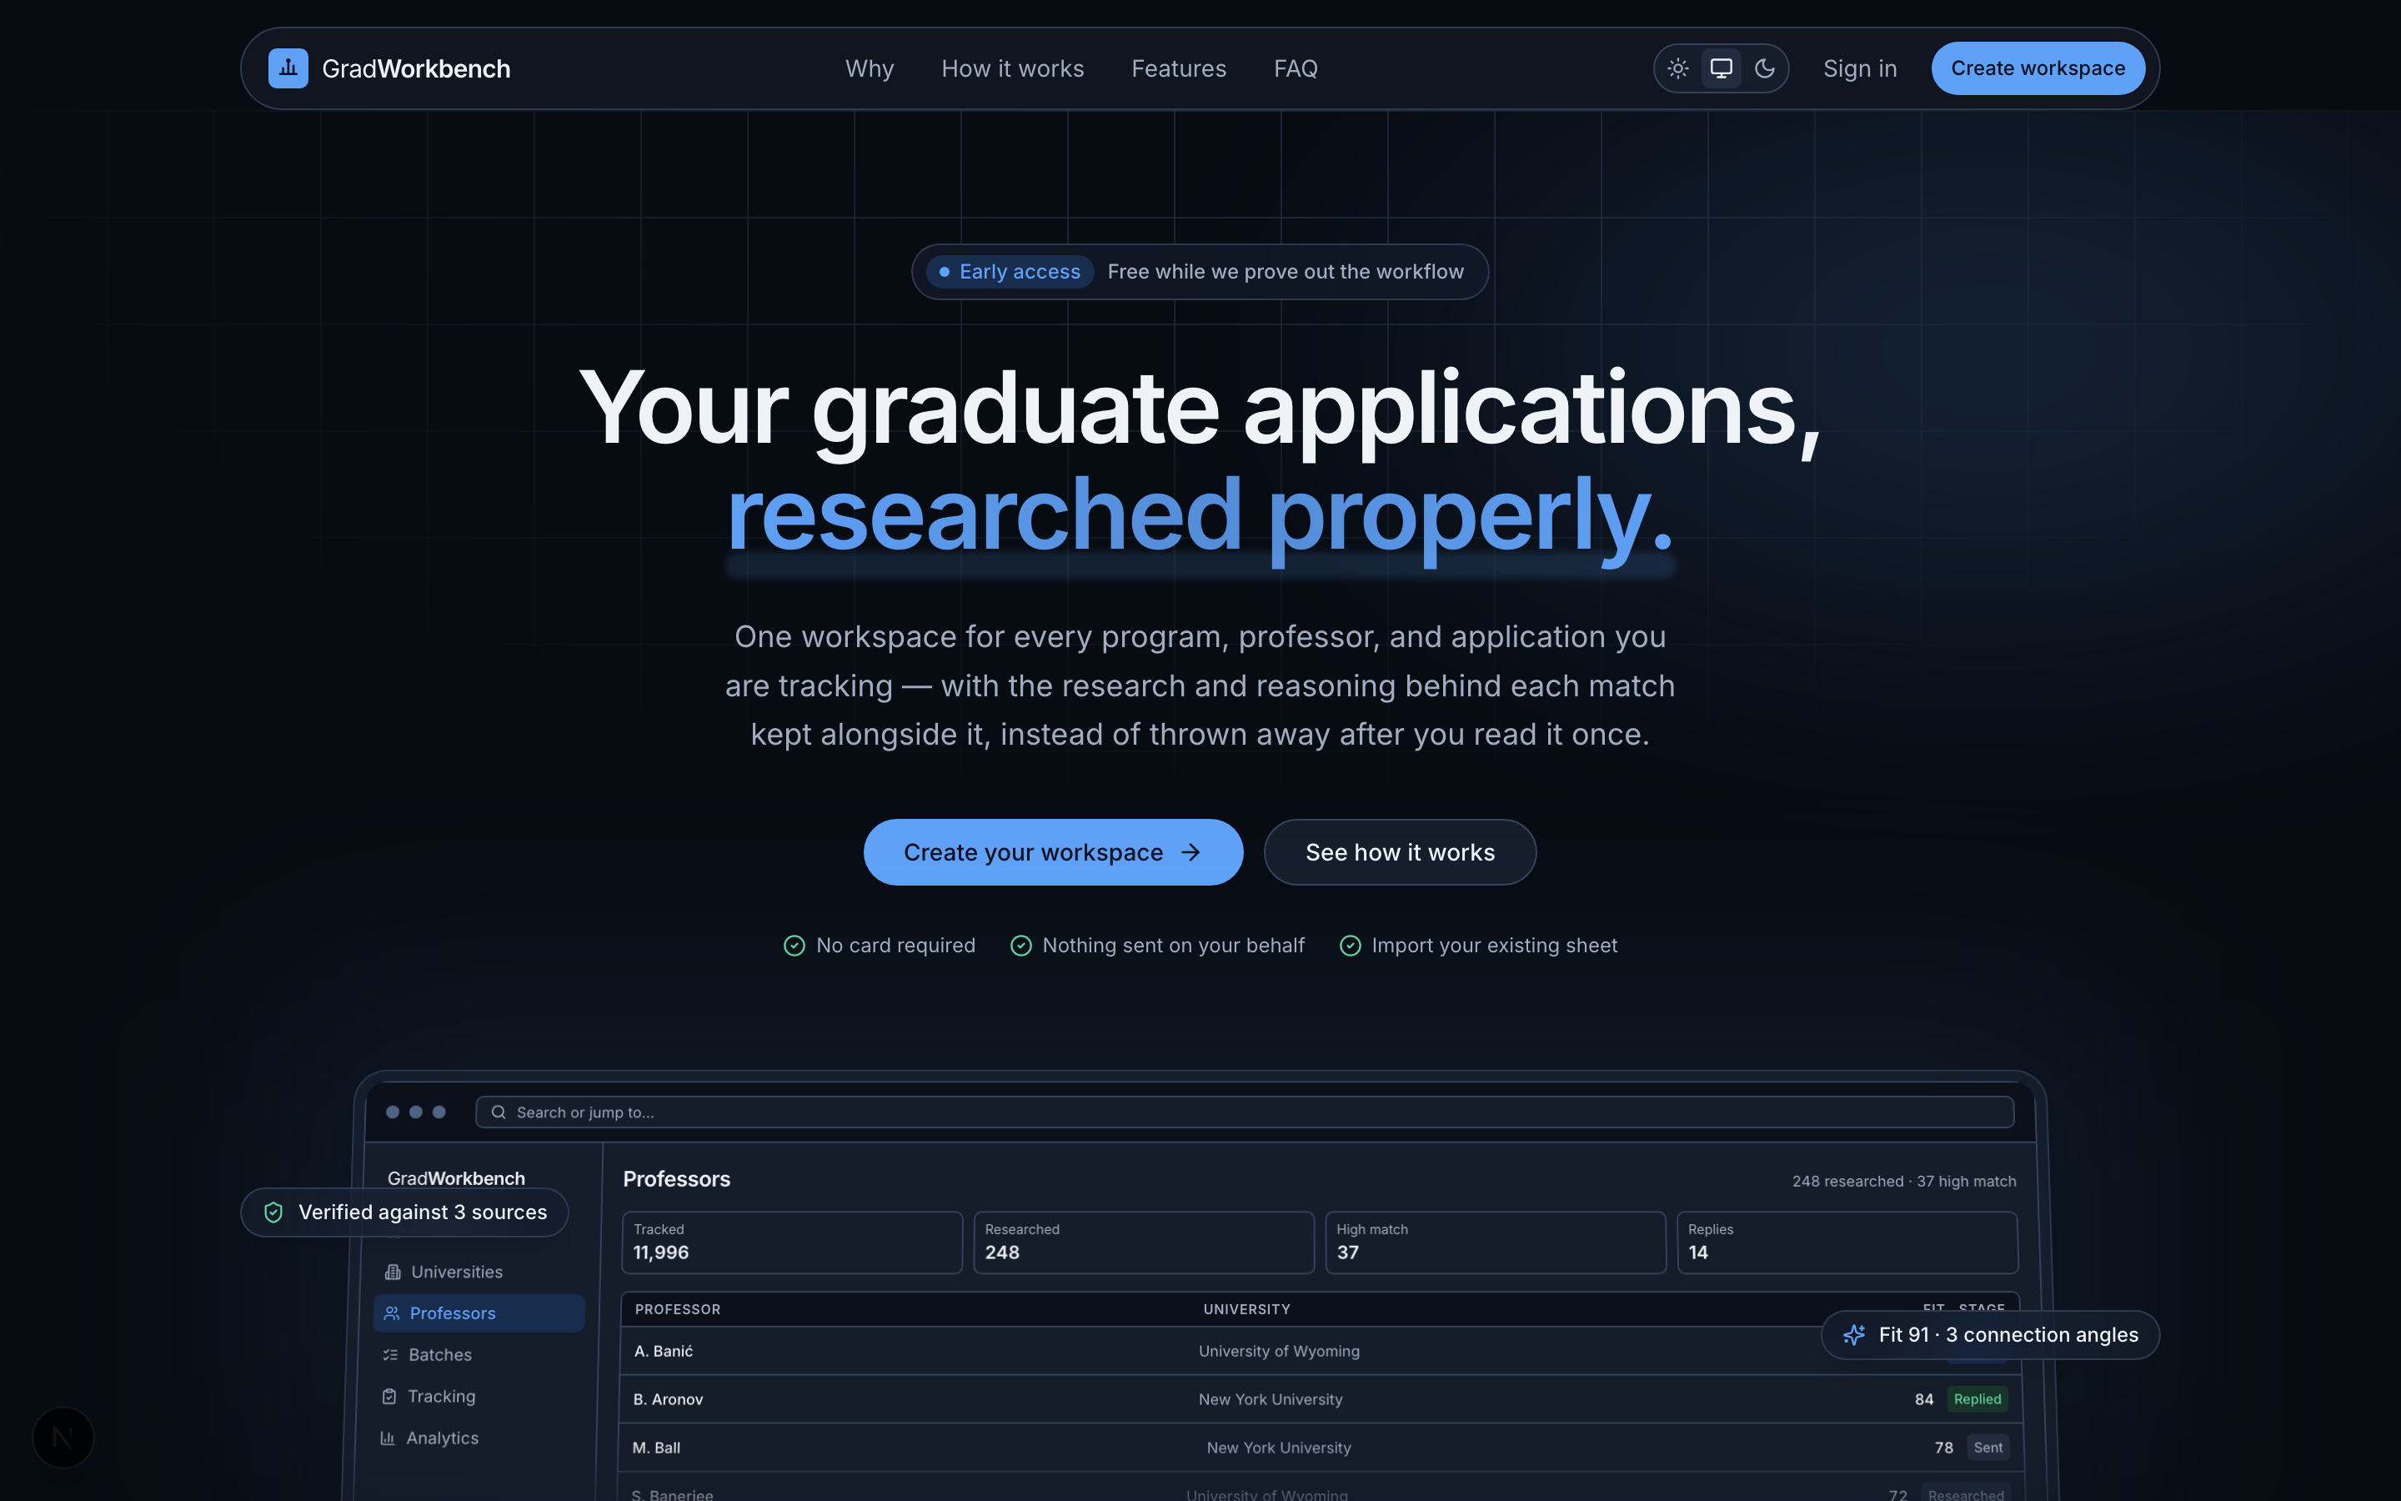Click Create your workspace hero button
This screenshot has width=2401, height=1501.
[x=1053, y=851]
